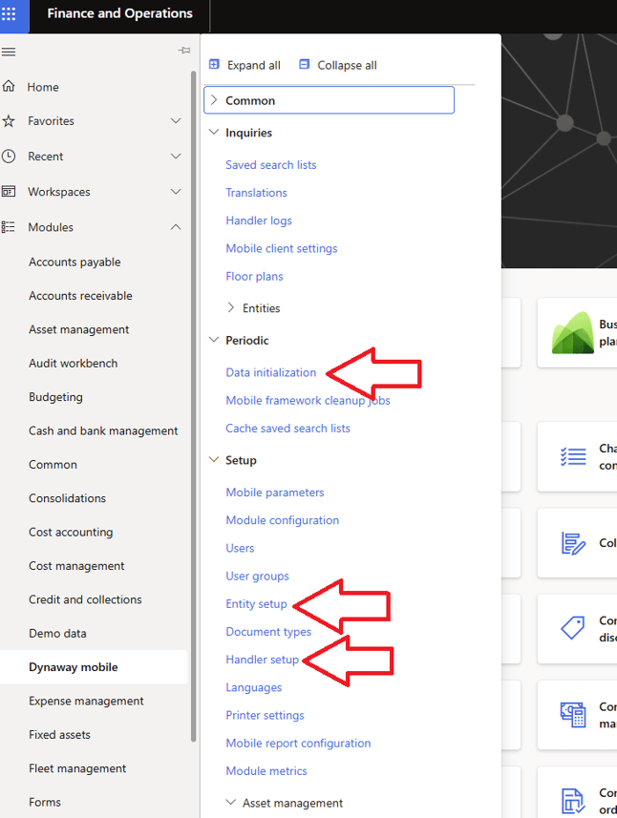Open the app launcher waffle icon
617x818 pixels.
[x=9, y=13]
